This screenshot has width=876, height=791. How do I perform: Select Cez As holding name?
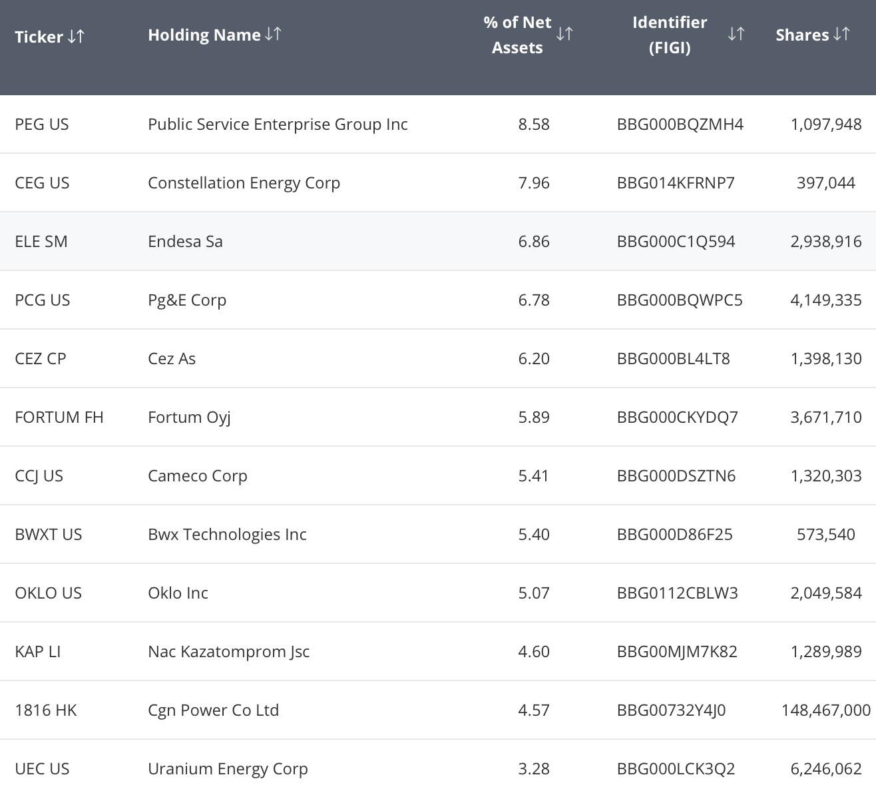[172, 359]
